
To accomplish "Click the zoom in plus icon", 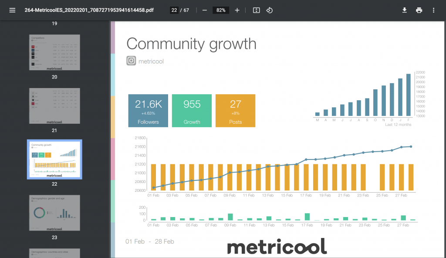I will pyautogui.click(x=237, y=10).
